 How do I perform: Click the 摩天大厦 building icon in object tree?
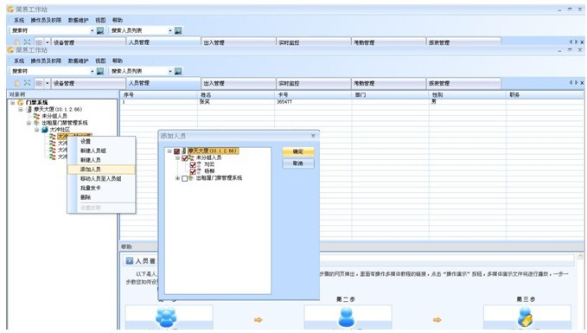coord(29,109)
